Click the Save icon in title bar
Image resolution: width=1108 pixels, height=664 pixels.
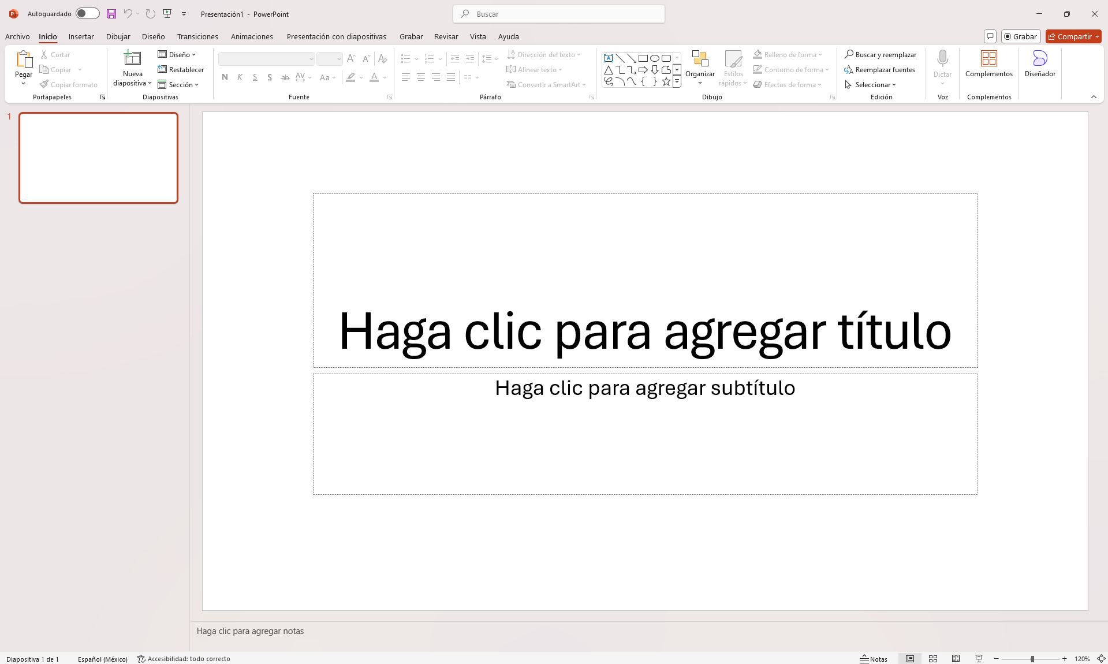click(x=111, y=14)
